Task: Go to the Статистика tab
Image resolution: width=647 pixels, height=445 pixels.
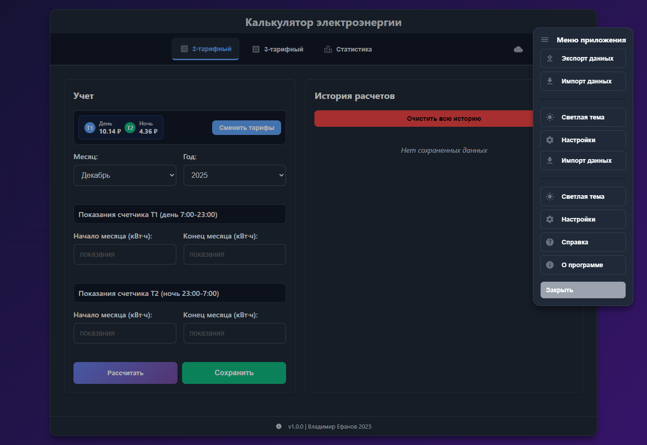Action: 348,49
